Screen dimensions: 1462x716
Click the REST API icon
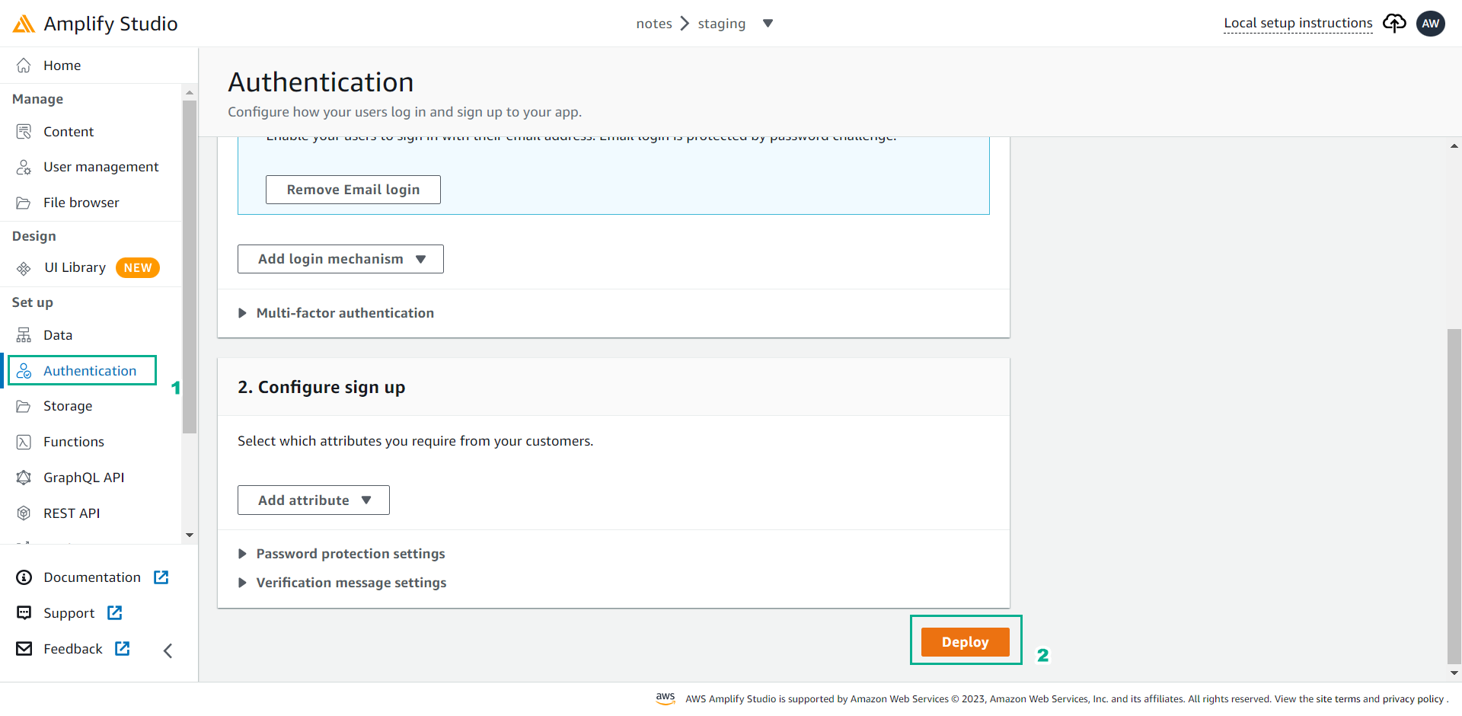tap(24, 513)
